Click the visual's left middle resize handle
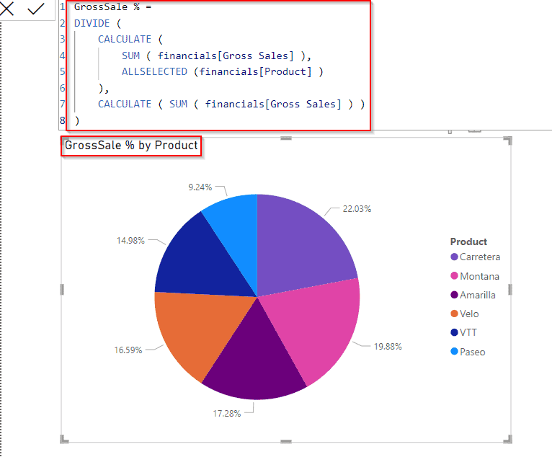The image size is (552, 457). tap(62, 290)
